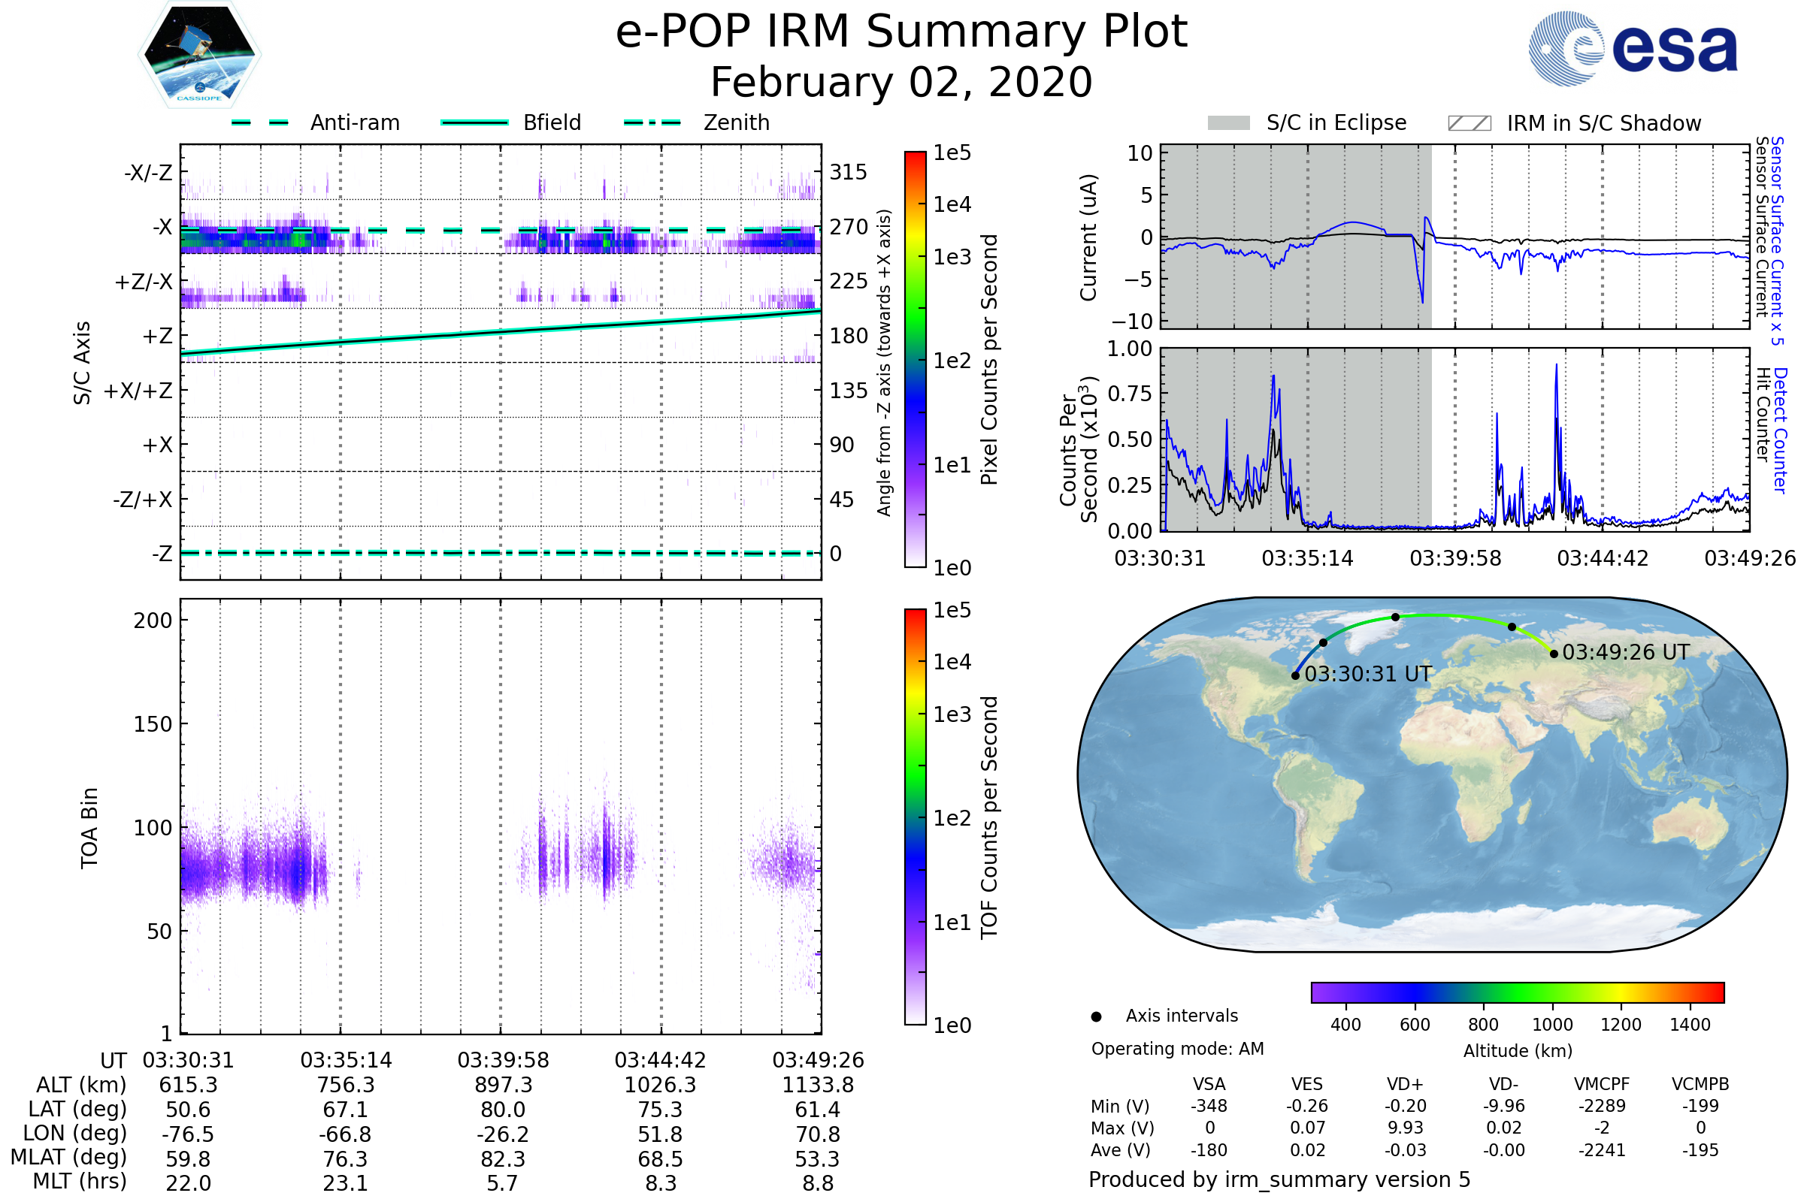This screenshot has width=1804, height=1202.
Task: Click the MLT (hrs) row label
Action: tap(80, 1181)
